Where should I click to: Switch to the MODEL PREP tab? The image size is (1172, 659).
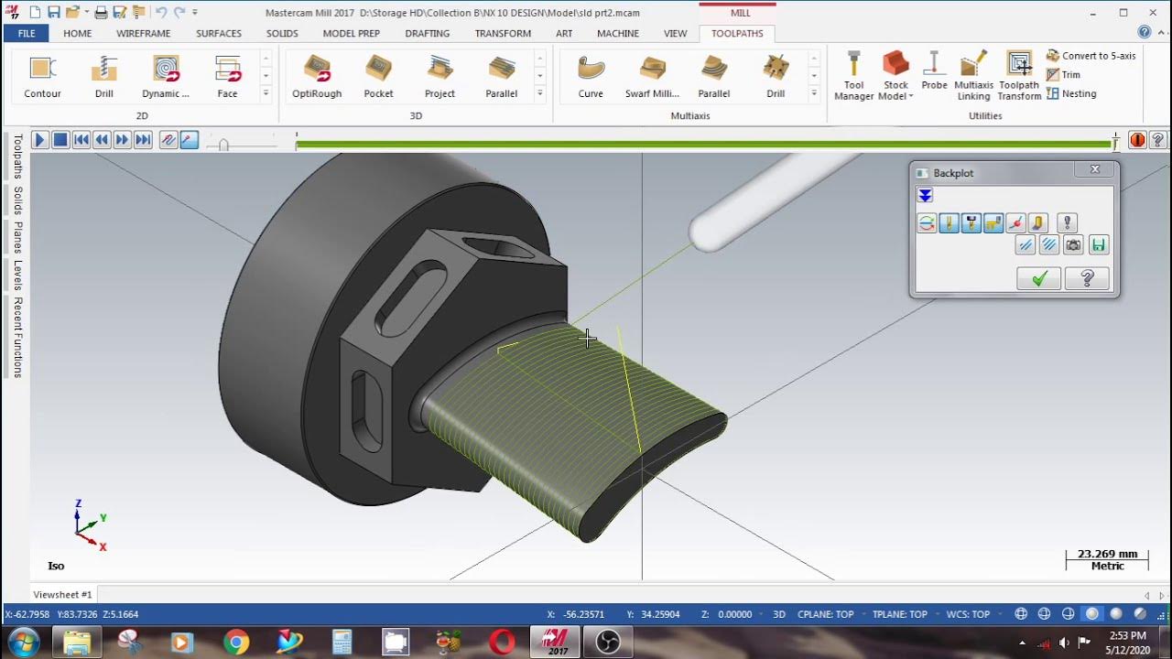[352, 33]
